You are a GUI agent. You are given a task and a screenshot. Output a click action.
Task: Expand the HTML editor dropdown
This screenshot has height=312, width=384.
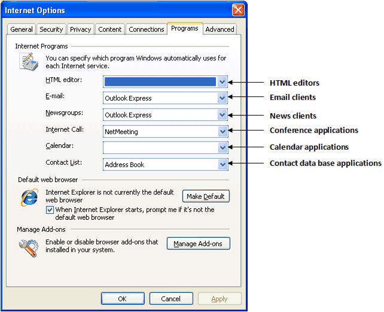(223, 82)
